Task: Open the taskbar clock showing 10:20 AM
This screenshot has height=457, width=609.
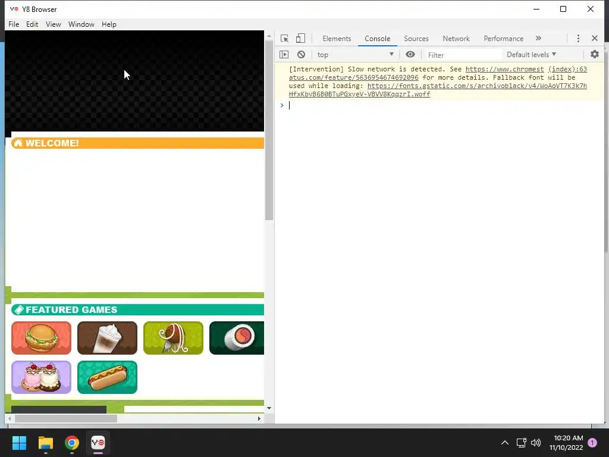Action: coord(566,443)
